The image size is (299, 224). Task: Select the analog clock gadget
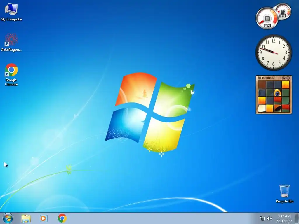[274, 52]
